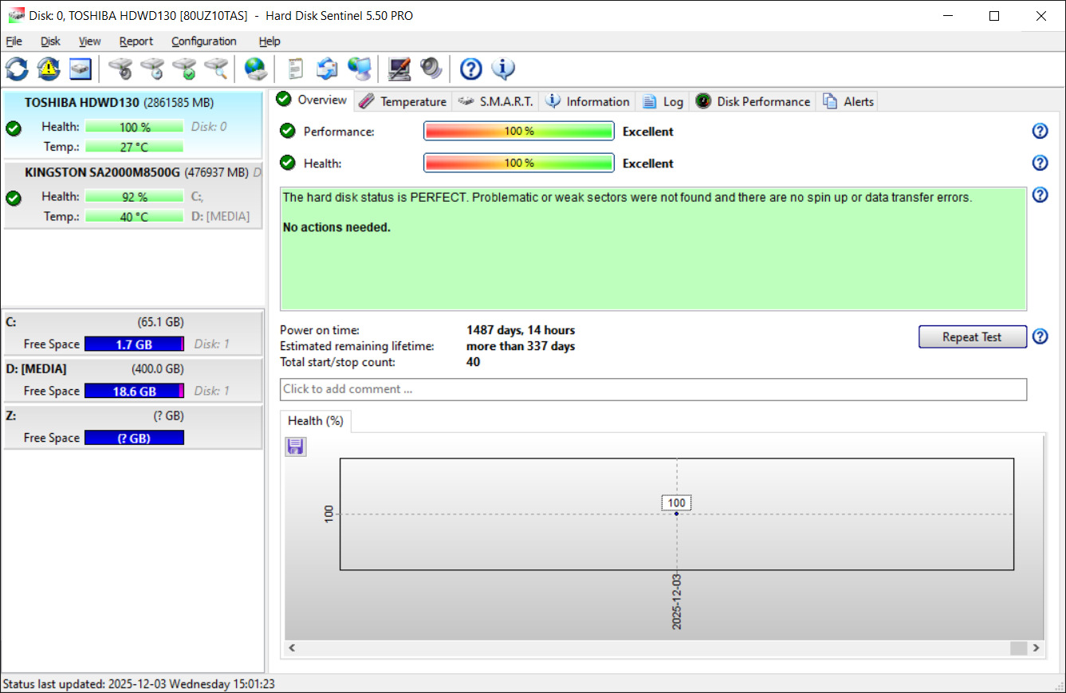1066x693 pixels.
Task: Click the Refresh status toolbar icon
Action: pyautogui.click(x=17, y=69)
